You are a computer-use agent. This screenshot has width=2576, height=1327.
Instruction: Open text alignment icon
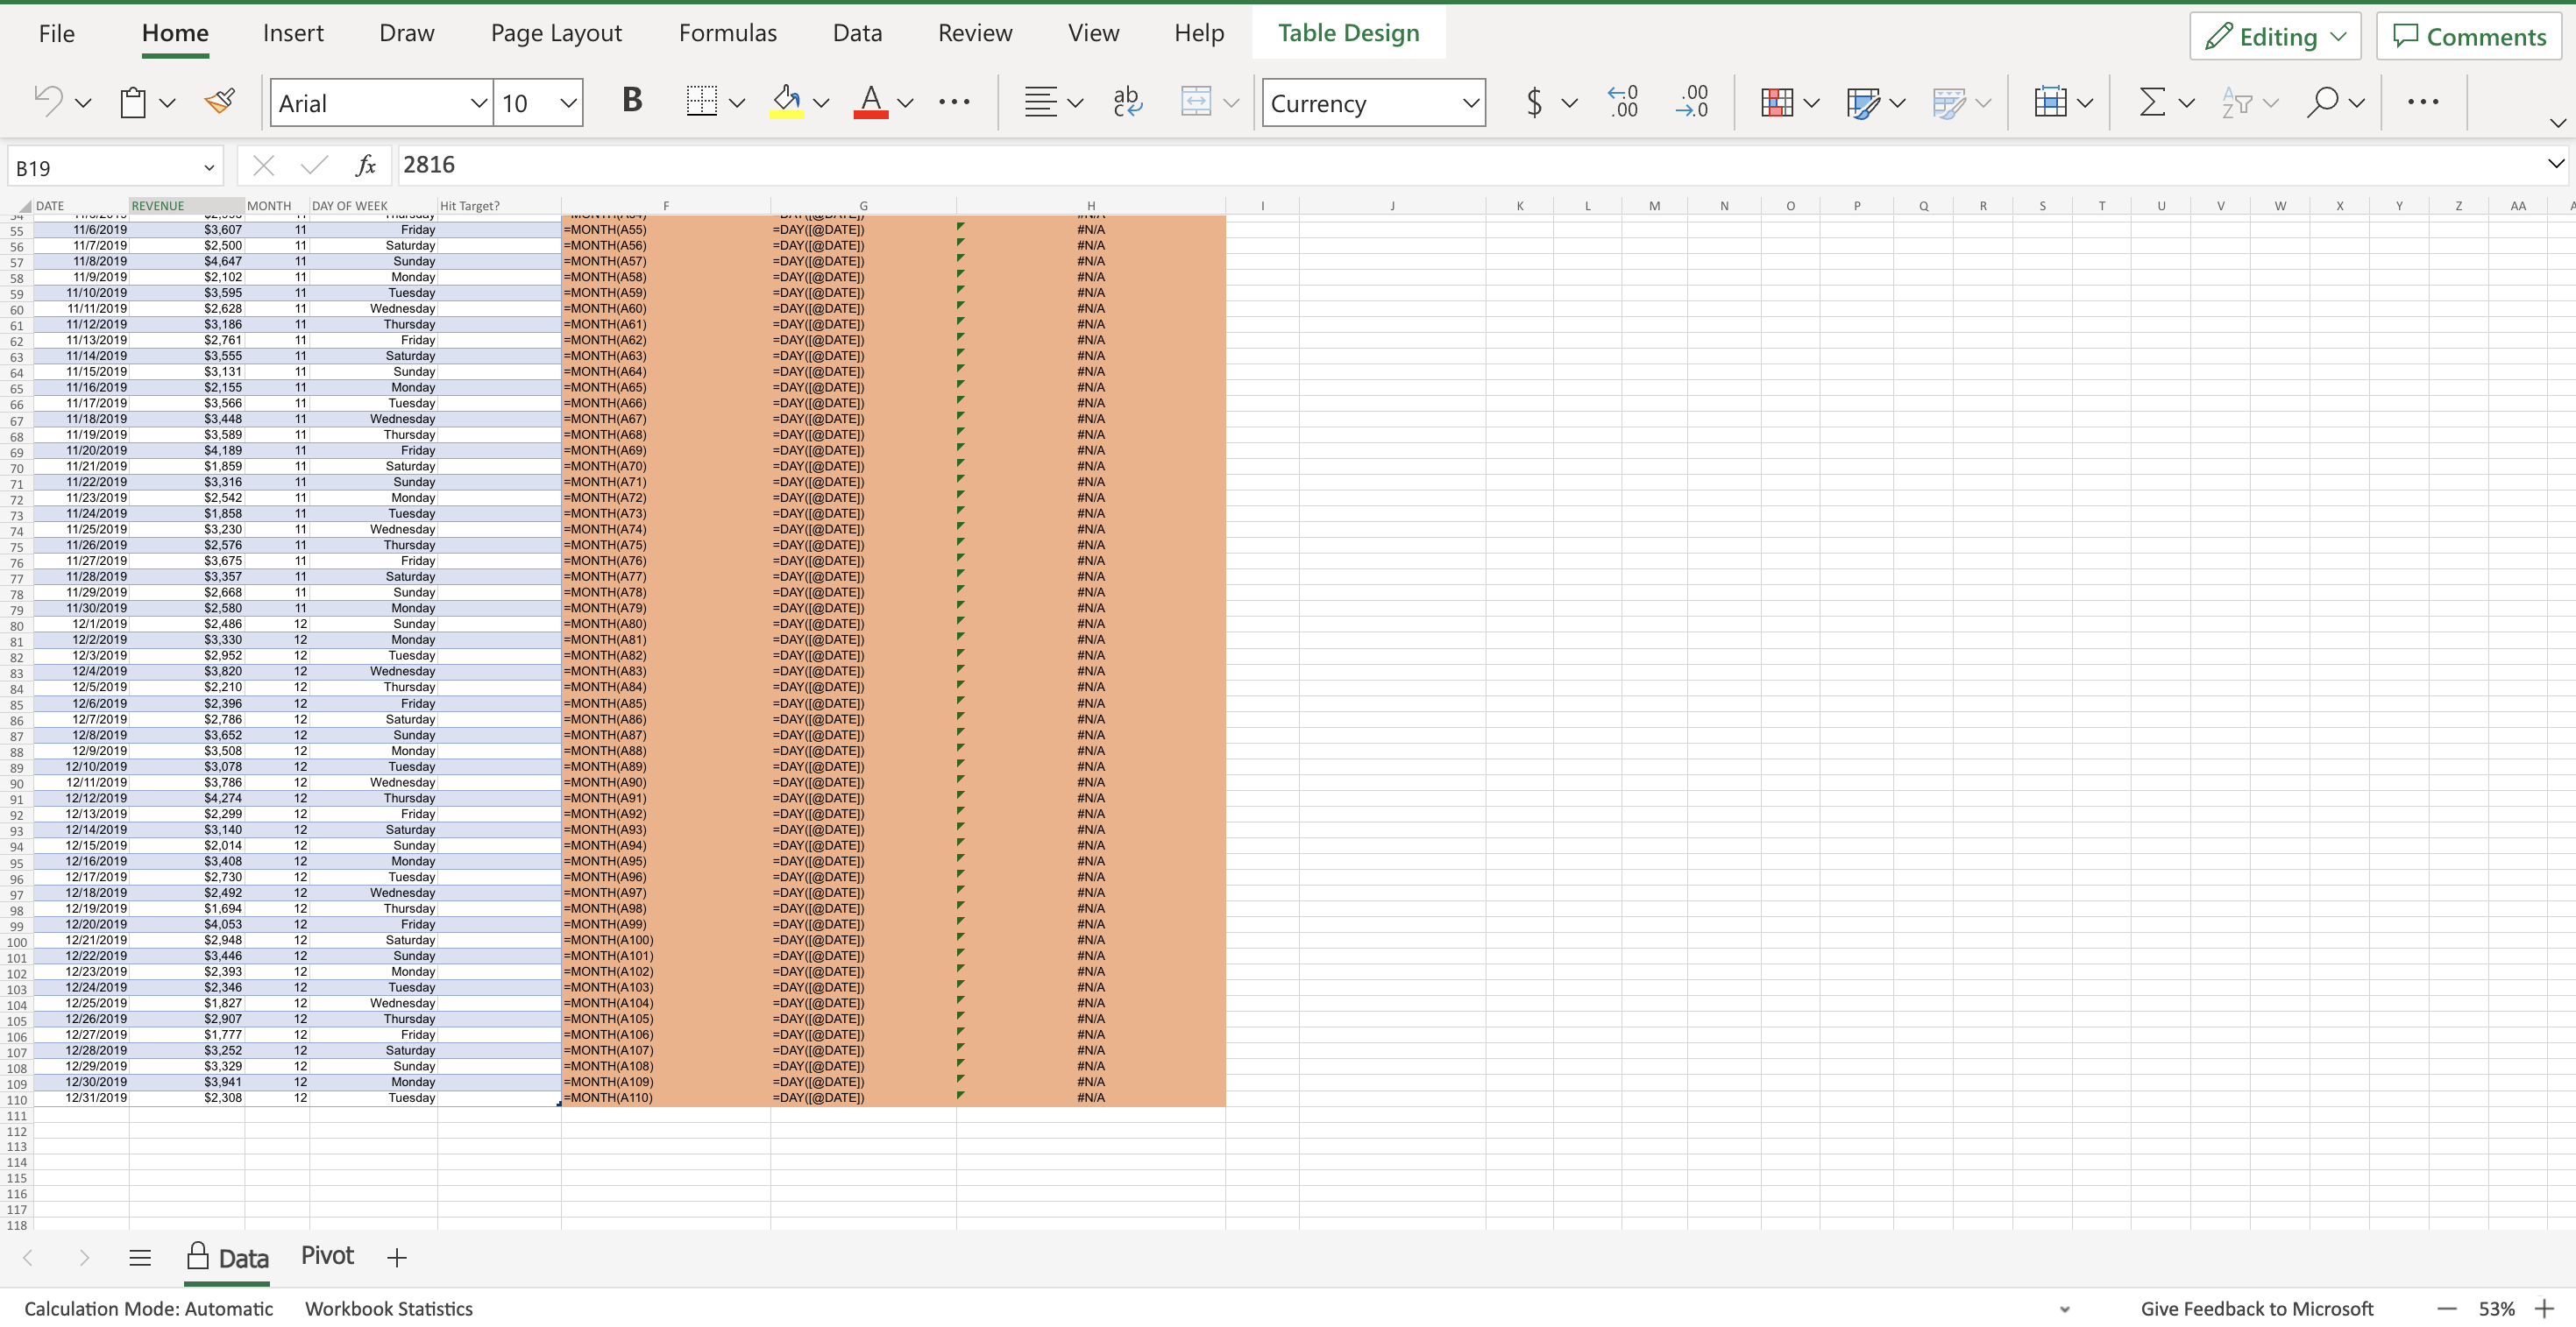coord(1041,102)
